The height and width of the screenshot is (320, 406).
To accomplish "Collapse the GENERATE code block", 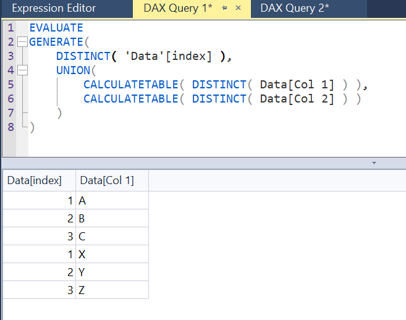I will click(x=23, y=42).
